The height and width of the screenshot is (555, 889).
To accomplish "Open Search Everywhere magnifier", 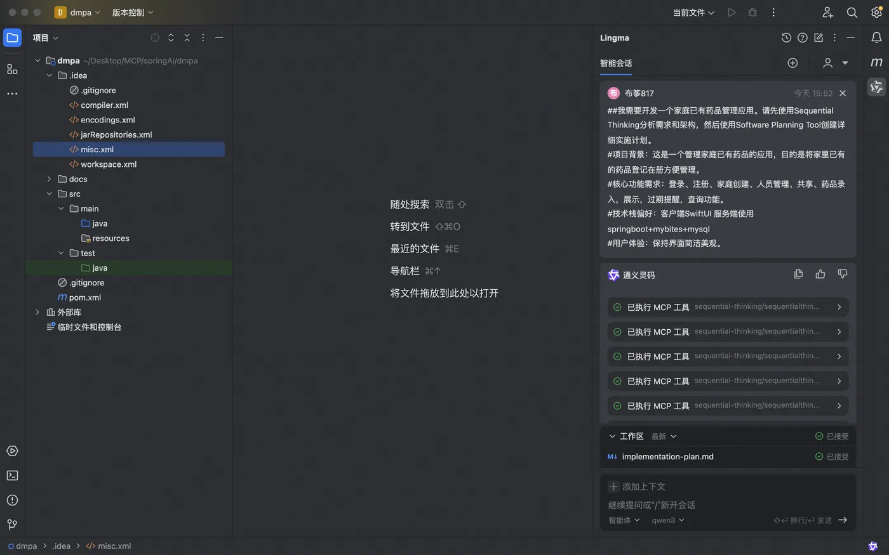I will pos(852,12).
